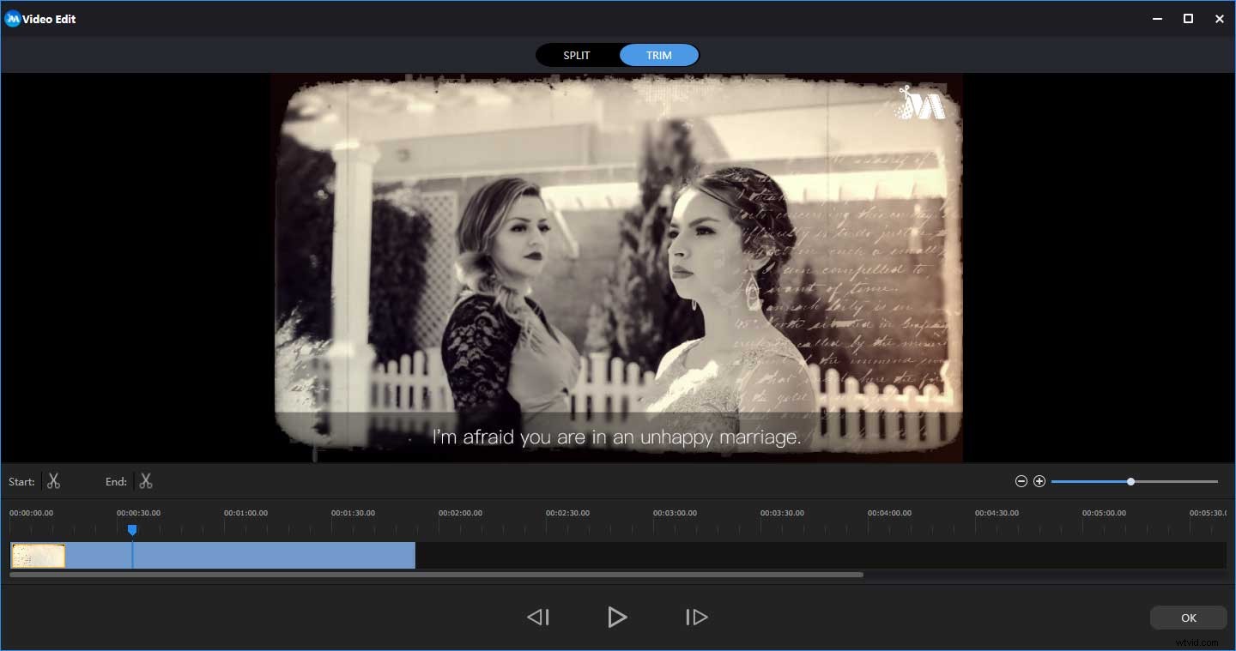The image size is (1236, 651).
Task: Zoom out the timeline with the minus icon
Action: pos(1021,481)
